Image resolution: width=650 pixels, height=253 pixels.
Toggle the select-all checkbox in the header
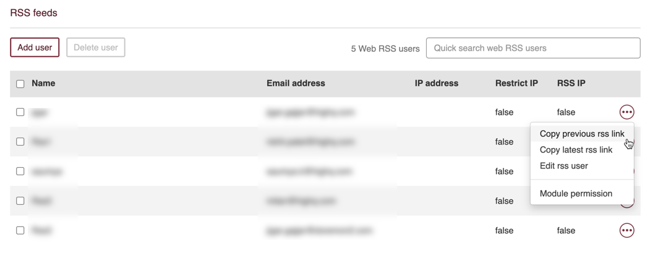coord(20,84)
